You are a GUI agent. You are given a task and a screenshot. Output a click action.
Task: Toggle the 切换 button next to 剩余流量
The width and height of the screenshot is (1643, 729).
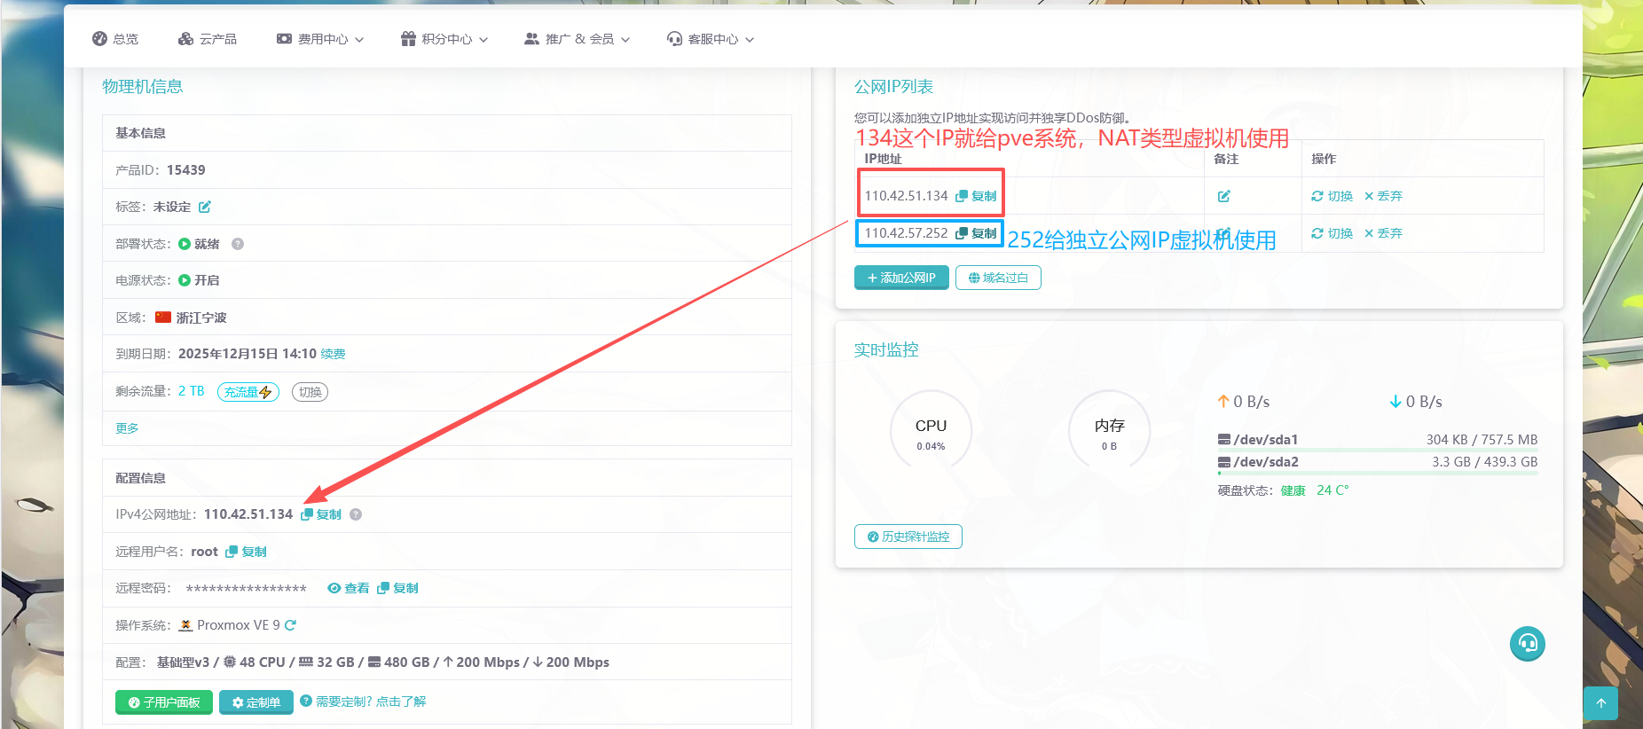pyautogui.click(x=310, y=392)
